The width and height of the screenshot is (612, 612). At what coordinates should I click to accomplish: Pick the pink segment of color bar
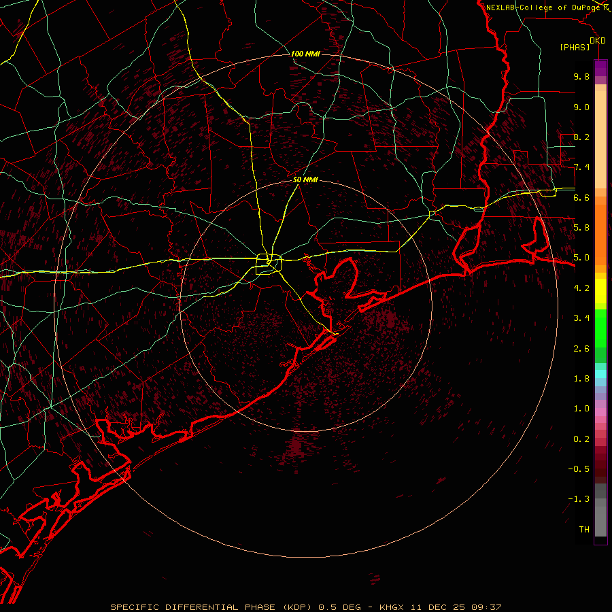click(x=600, y=412)
